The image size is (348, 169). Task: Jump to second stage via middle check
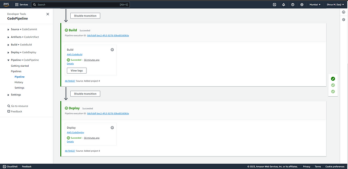(x=333, y=85)
